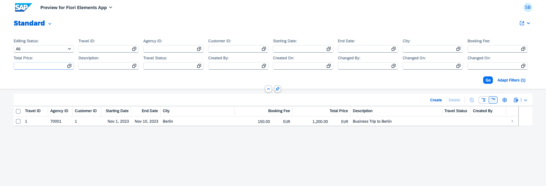Click the date "Nov 1, 2023"

(x=118, y=121)
